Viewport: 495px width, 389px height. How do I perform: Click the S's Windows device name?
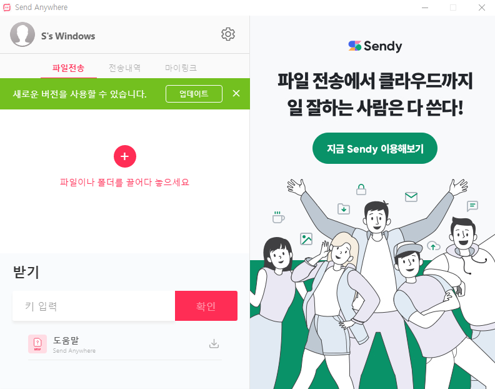68,36
